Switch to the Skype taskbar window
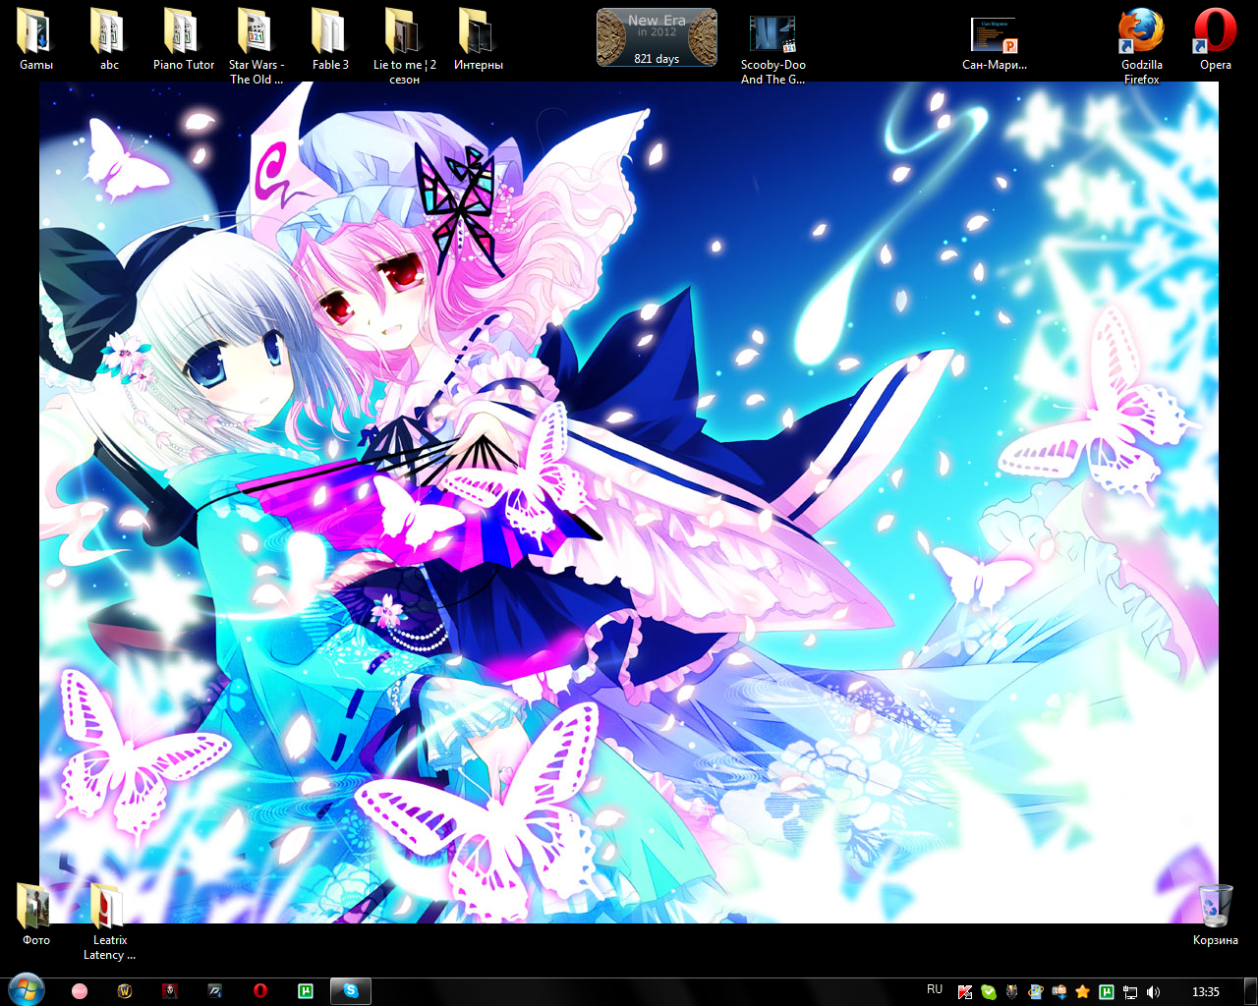 pos(351,991)
